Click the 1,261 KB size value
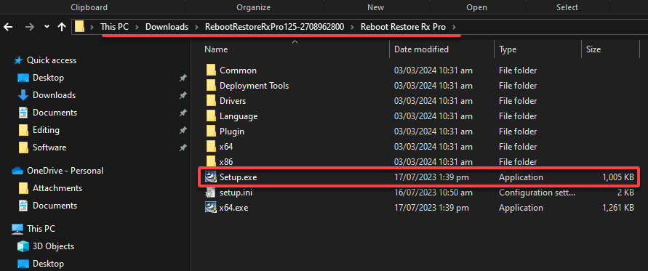The image size is (648, 271). [618, 208]
